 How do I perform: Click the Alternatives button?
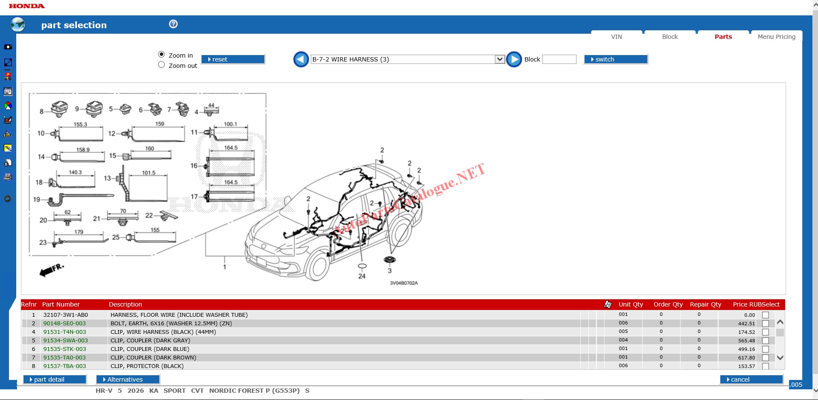coord(128,380)
